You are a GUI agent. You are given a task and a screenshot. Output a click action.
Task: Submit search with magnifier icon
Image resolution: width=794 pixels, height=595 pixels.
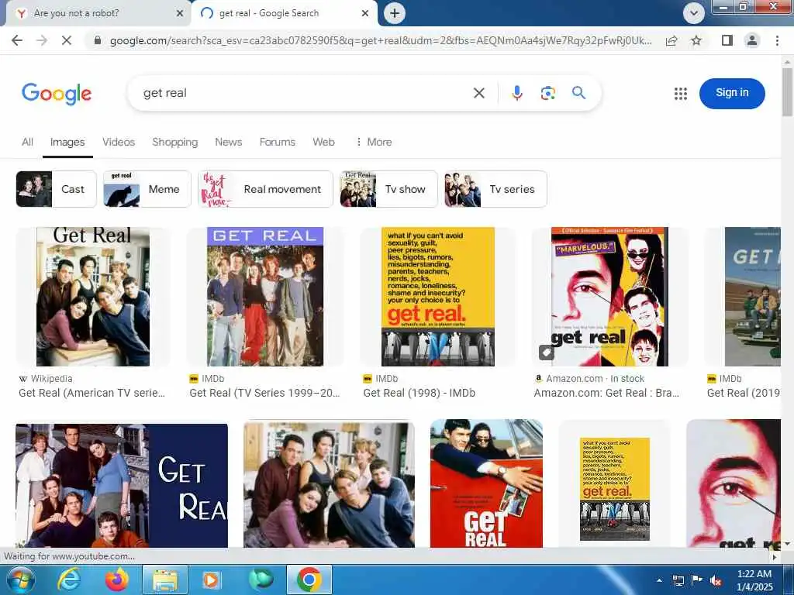(578, 93)
